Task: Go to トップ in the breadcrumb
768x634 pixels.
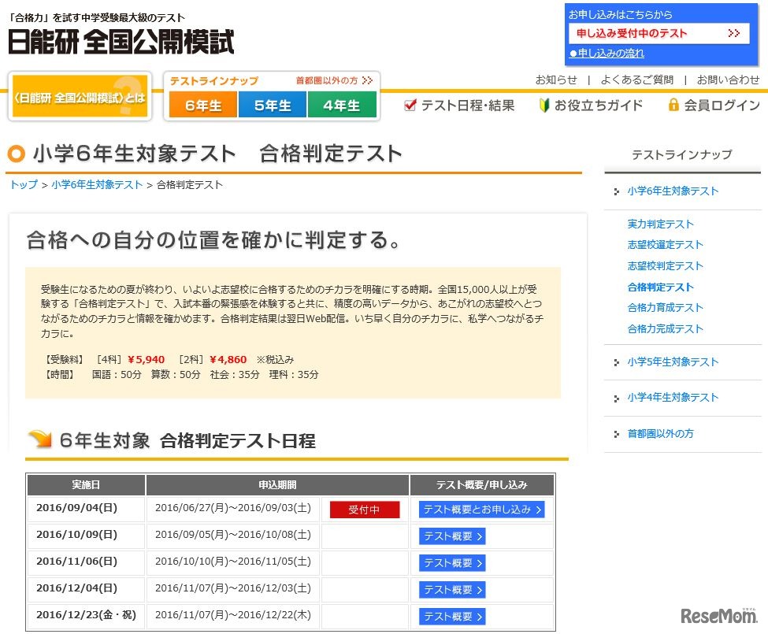Action: coord(24,185)
